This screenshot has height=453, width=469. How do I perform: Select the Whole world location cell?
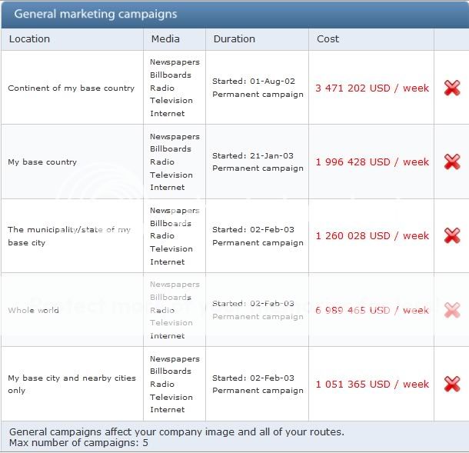34,311
